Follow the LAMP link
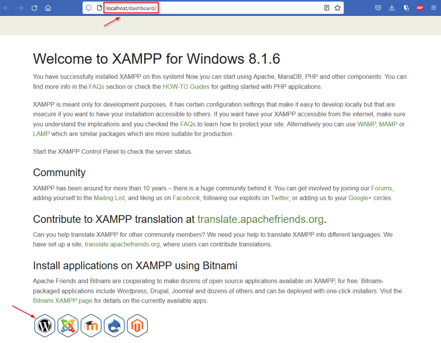This screenshot has height=343, width=441. [x=41, y=134]
